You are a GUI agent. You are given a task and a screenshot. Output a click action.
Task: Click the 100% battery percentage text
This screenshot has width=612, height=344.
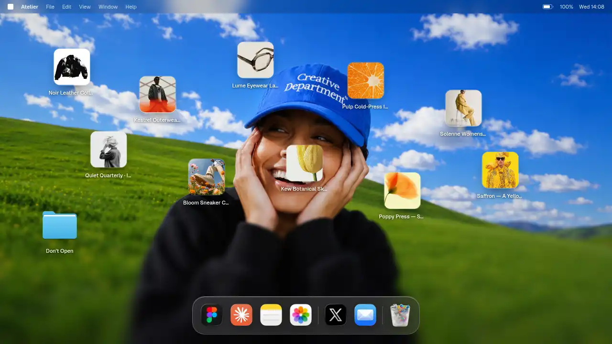(567, 7)
